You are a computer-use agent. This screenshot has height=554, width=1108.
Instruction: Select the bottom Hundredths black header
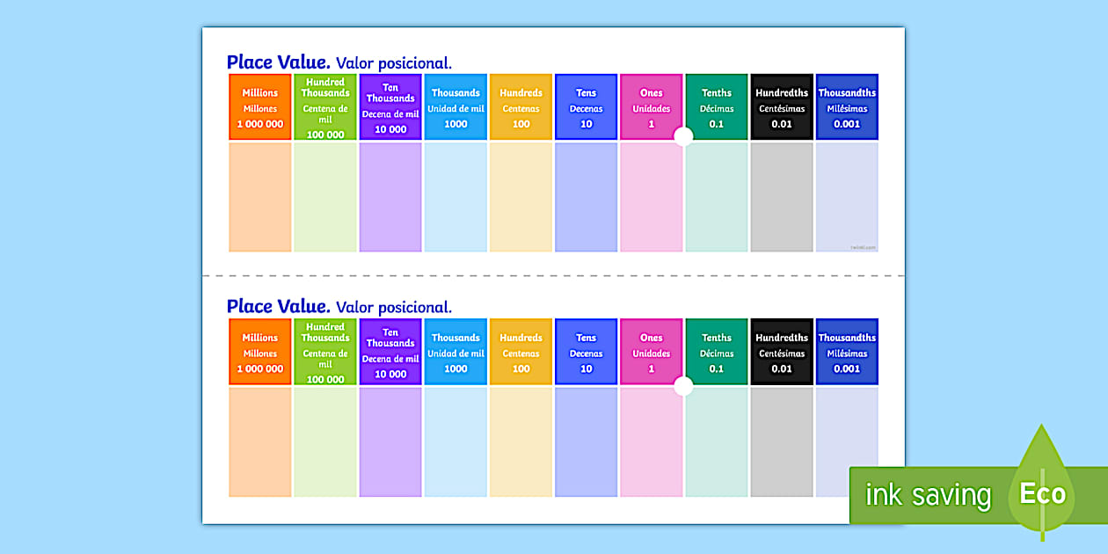[782, 352]
